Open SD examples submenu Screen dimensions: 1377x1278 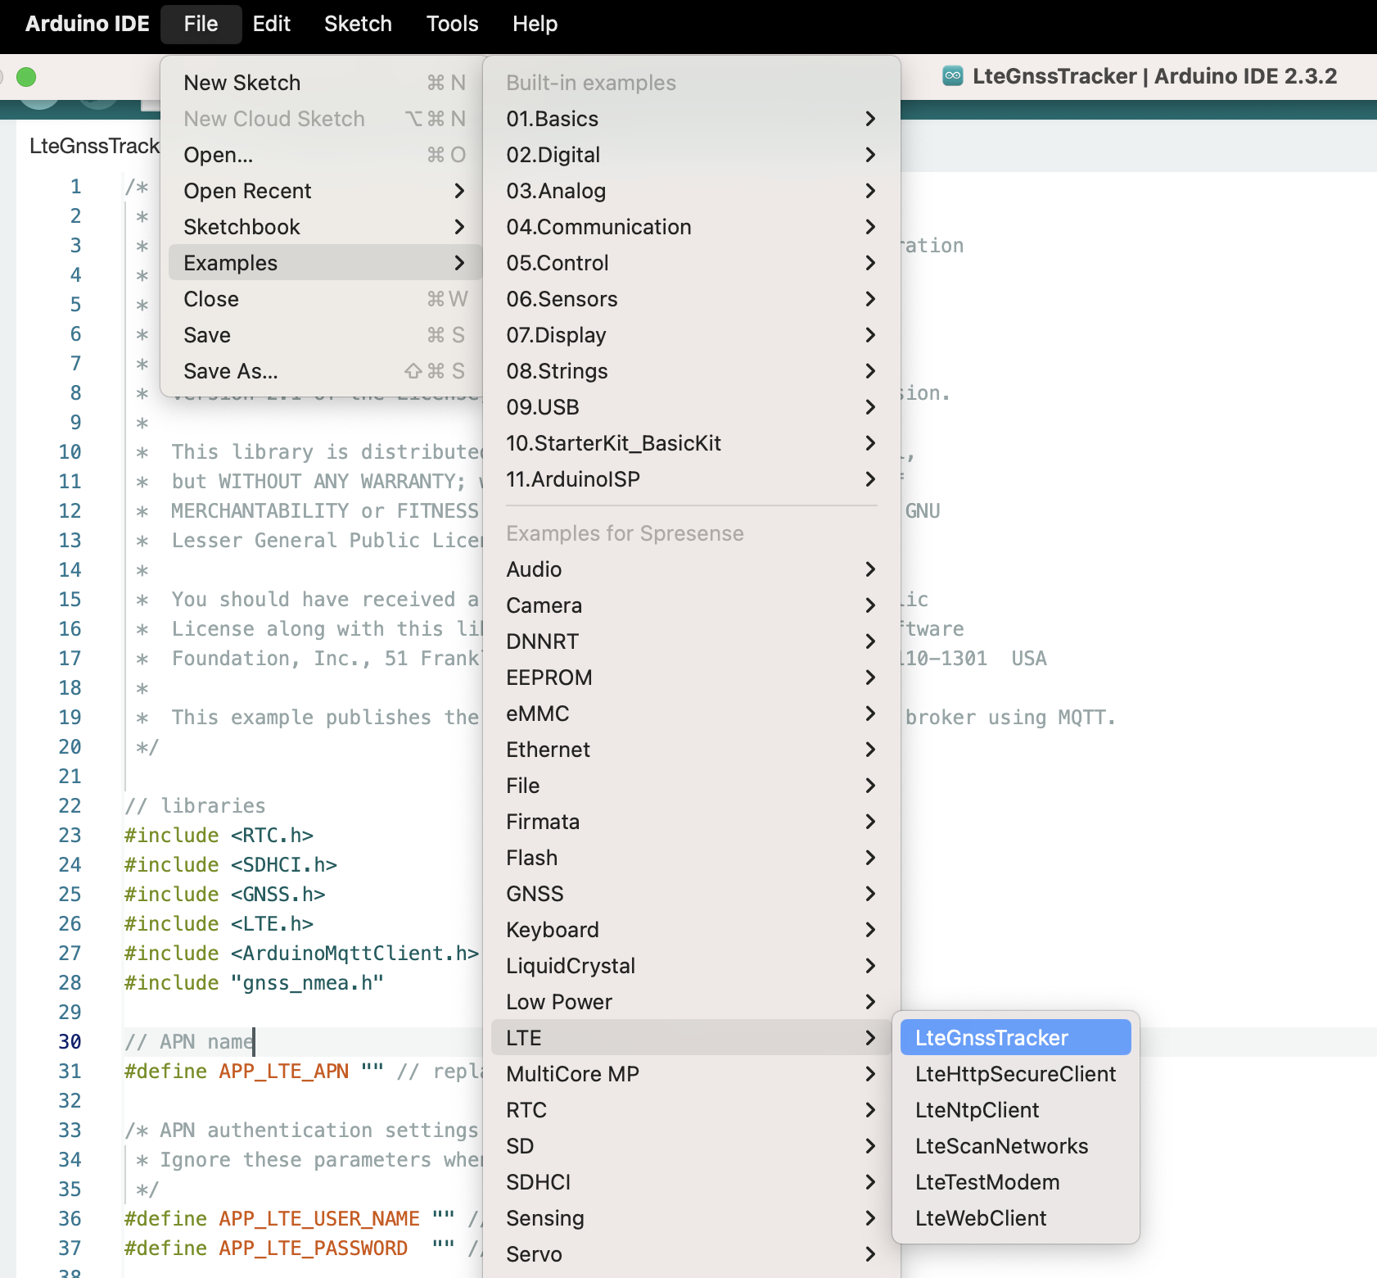coord(692,1146)
